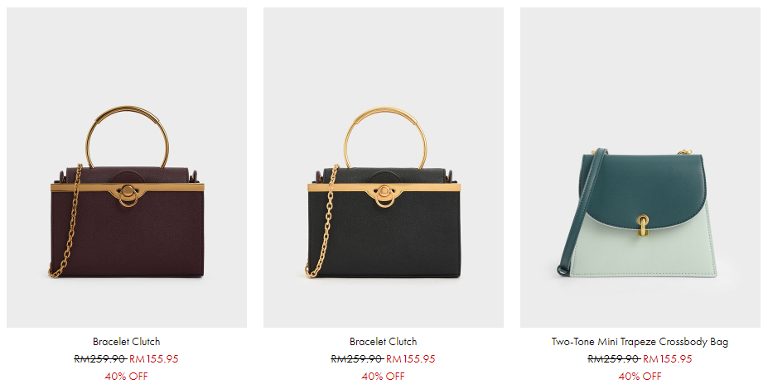
Task: Click the Two-Tone Mini Trapeze Crossbody Bag title
Action: 640,342
